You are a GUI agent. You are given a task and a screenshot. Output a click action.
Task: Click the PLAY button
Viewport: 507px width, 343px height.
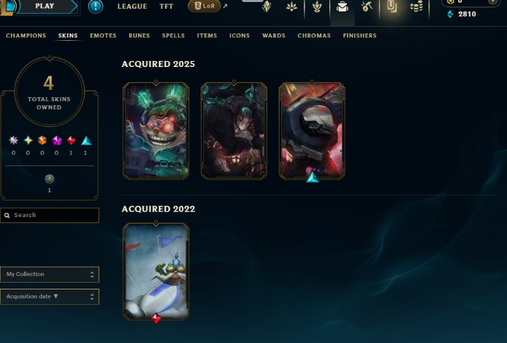tap(46, 6)
